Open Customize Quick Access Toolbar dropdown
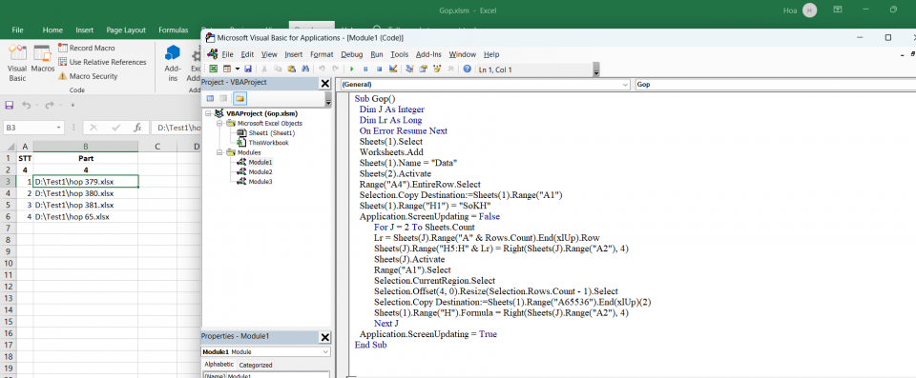This screenshot has height=378, width=916. tap(73, 106)
